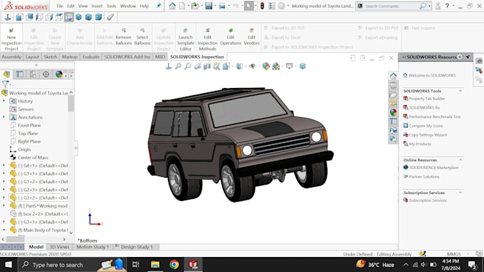Collapse SOLIDWORKS Tools section

461,91
